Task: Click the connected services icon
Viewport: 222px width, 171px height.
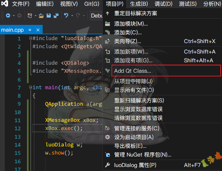Action: (x=107, y=128)
